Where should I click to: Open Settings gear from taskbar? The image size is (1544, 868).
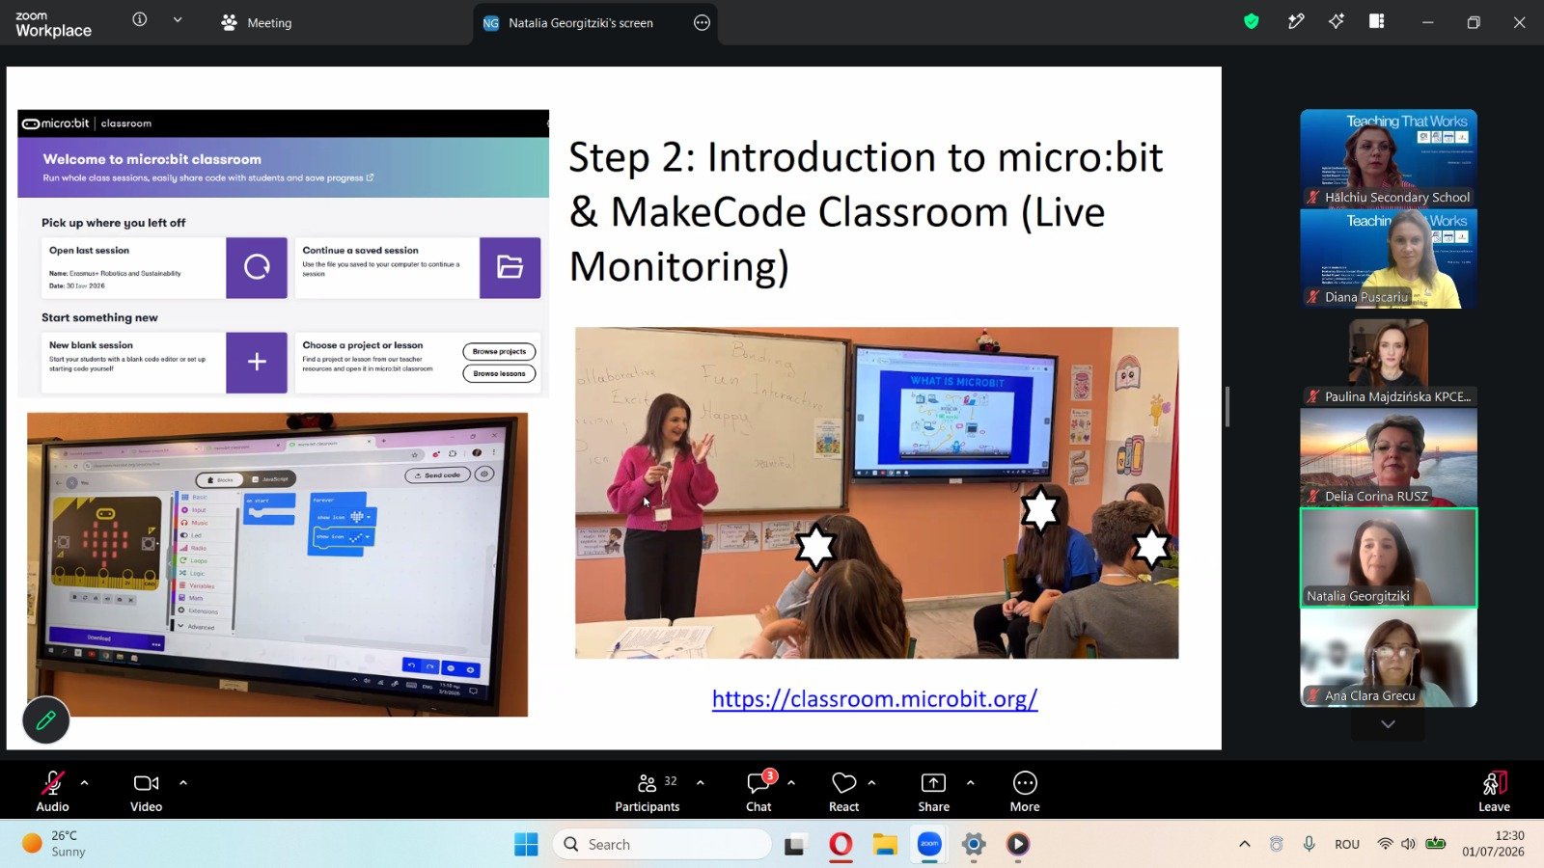[974, 845]
